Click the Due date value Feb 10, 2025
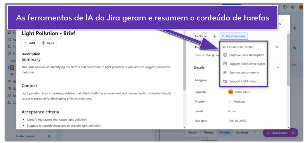308x143 pixels. 237,121
